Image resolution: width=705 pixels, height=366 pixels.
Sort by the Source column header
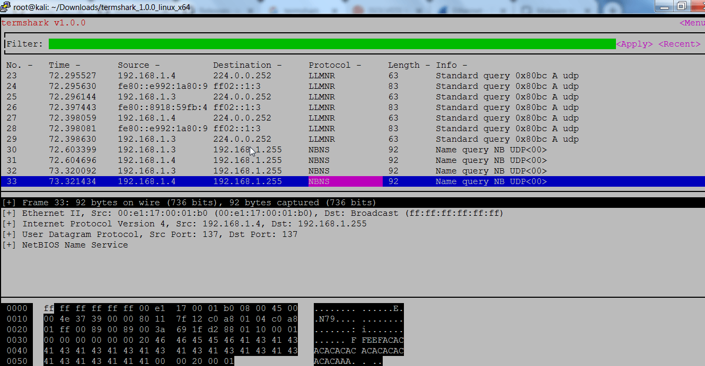point(138,65)
